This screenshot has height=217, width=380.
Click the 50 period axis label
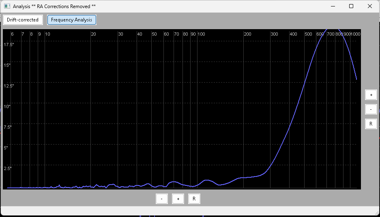point(155,34)
